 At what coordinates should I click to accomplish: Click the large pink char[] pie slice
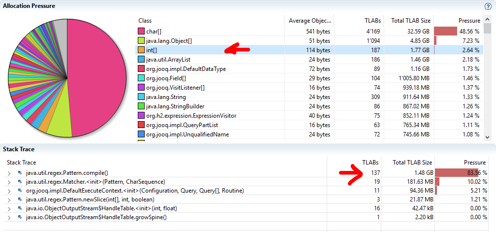pos(98,77)
